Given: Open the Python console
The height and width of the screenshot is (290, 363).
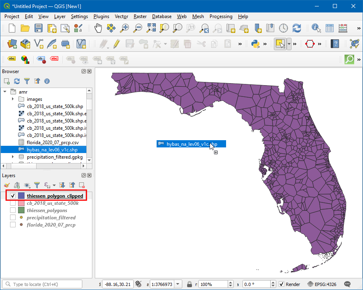Looking at the screenshot, I should pyautogui.click(x=255, y=44).
